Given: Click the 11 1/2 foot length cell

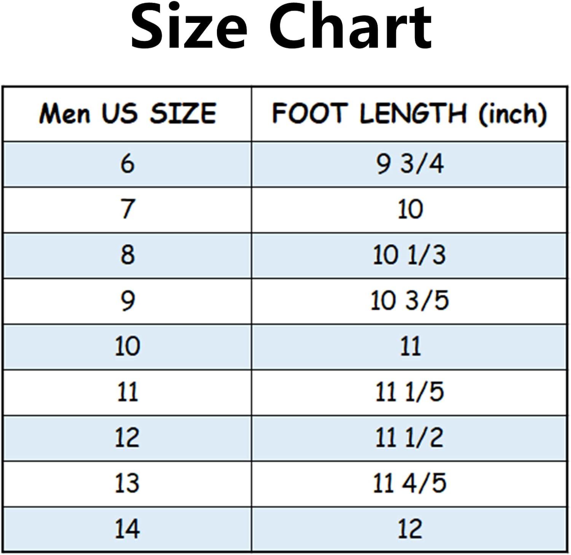Looking at the screenshot, I should click(x=410, y=438).
